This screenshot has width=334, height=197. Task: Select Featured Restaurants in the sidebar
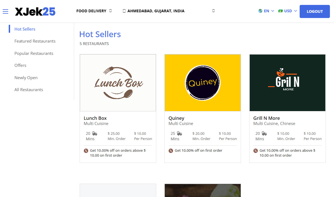coord(35,41)
